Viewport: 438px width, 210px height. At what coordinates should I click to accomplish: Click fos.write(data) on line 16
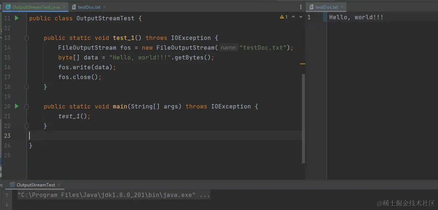85,67
